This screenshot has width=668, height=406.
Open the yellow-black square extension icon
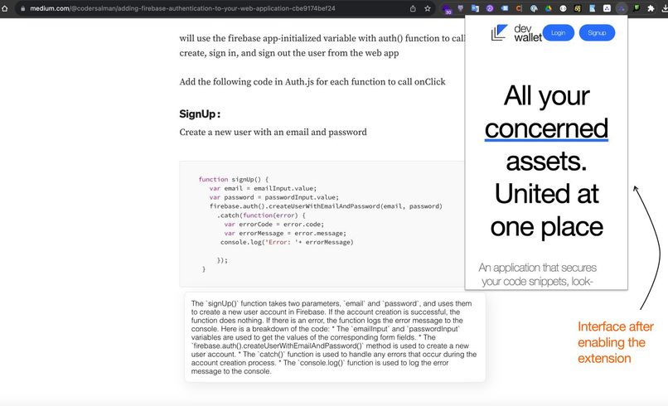(578, 8)
